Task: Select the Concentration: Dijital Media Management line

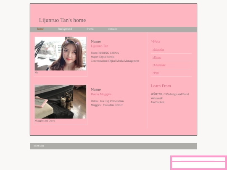Action: coord(115,61)
